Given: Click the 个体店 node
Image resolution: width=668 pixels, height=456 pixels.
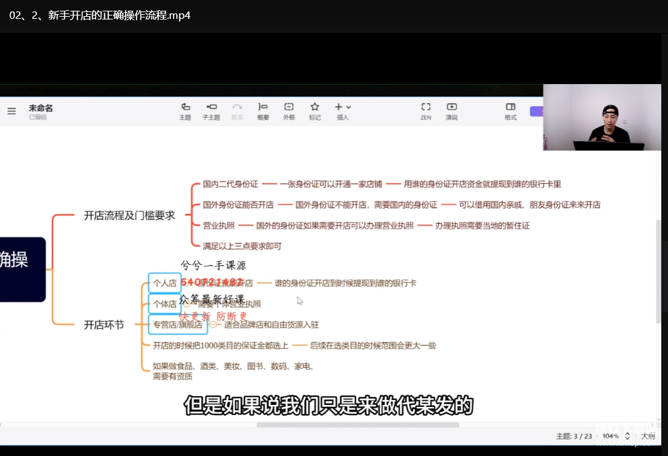Looking at the screenshot, I should [164, 304].
